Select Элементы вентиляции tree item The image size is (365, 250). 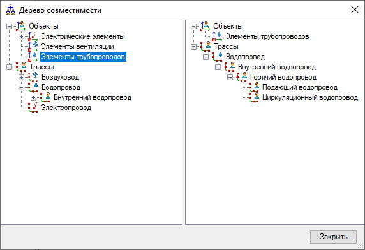tap(77, 46)
